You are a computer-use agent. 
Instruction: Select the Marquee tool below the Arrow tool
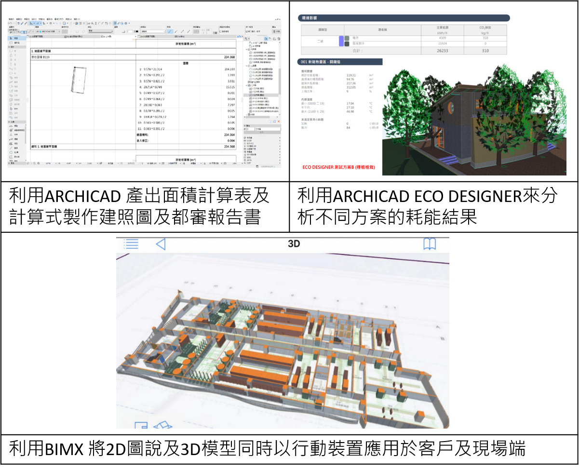pos(12,43)
